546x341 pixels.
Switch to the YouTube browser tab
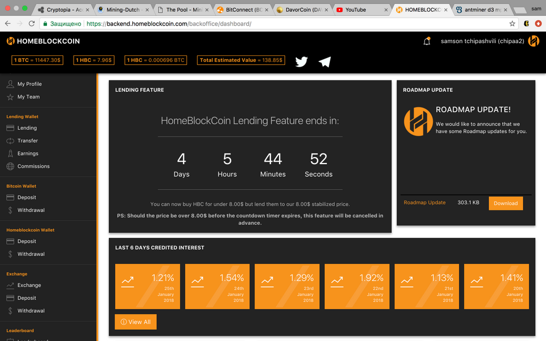pyautogui.click(x=362, y=10)
